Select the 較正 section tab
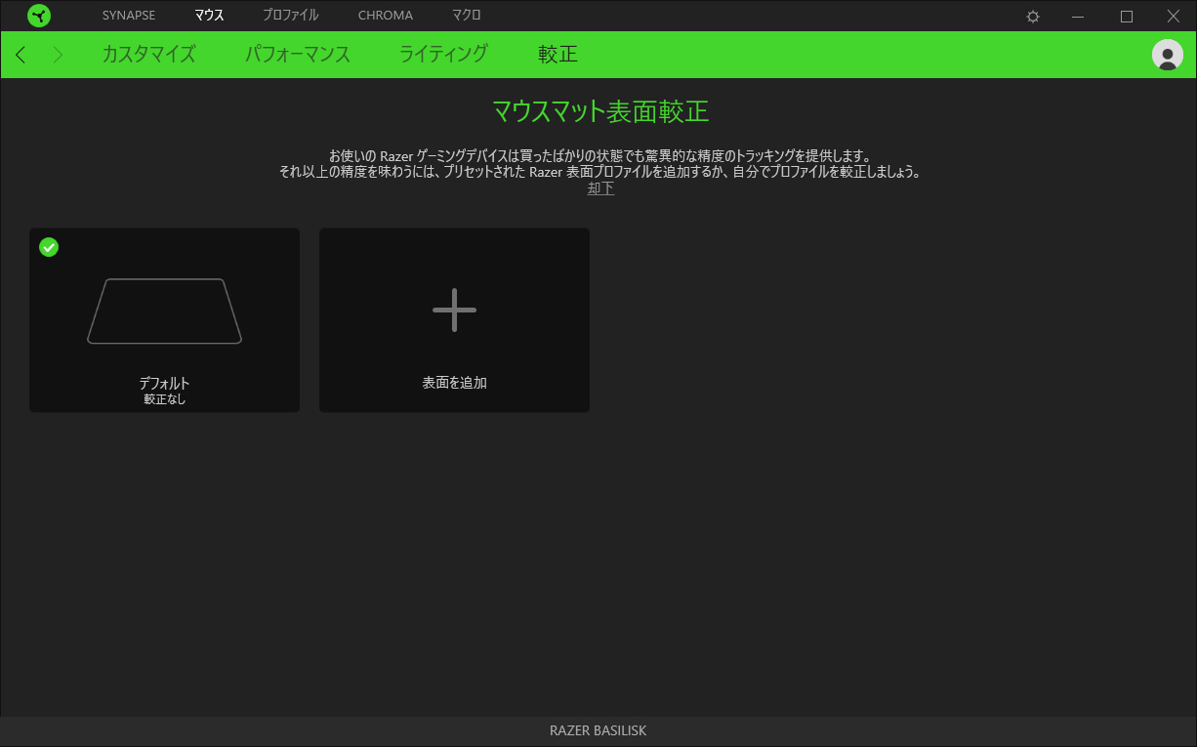Viewport: 1197px width, 747px height. pos(557,55)
